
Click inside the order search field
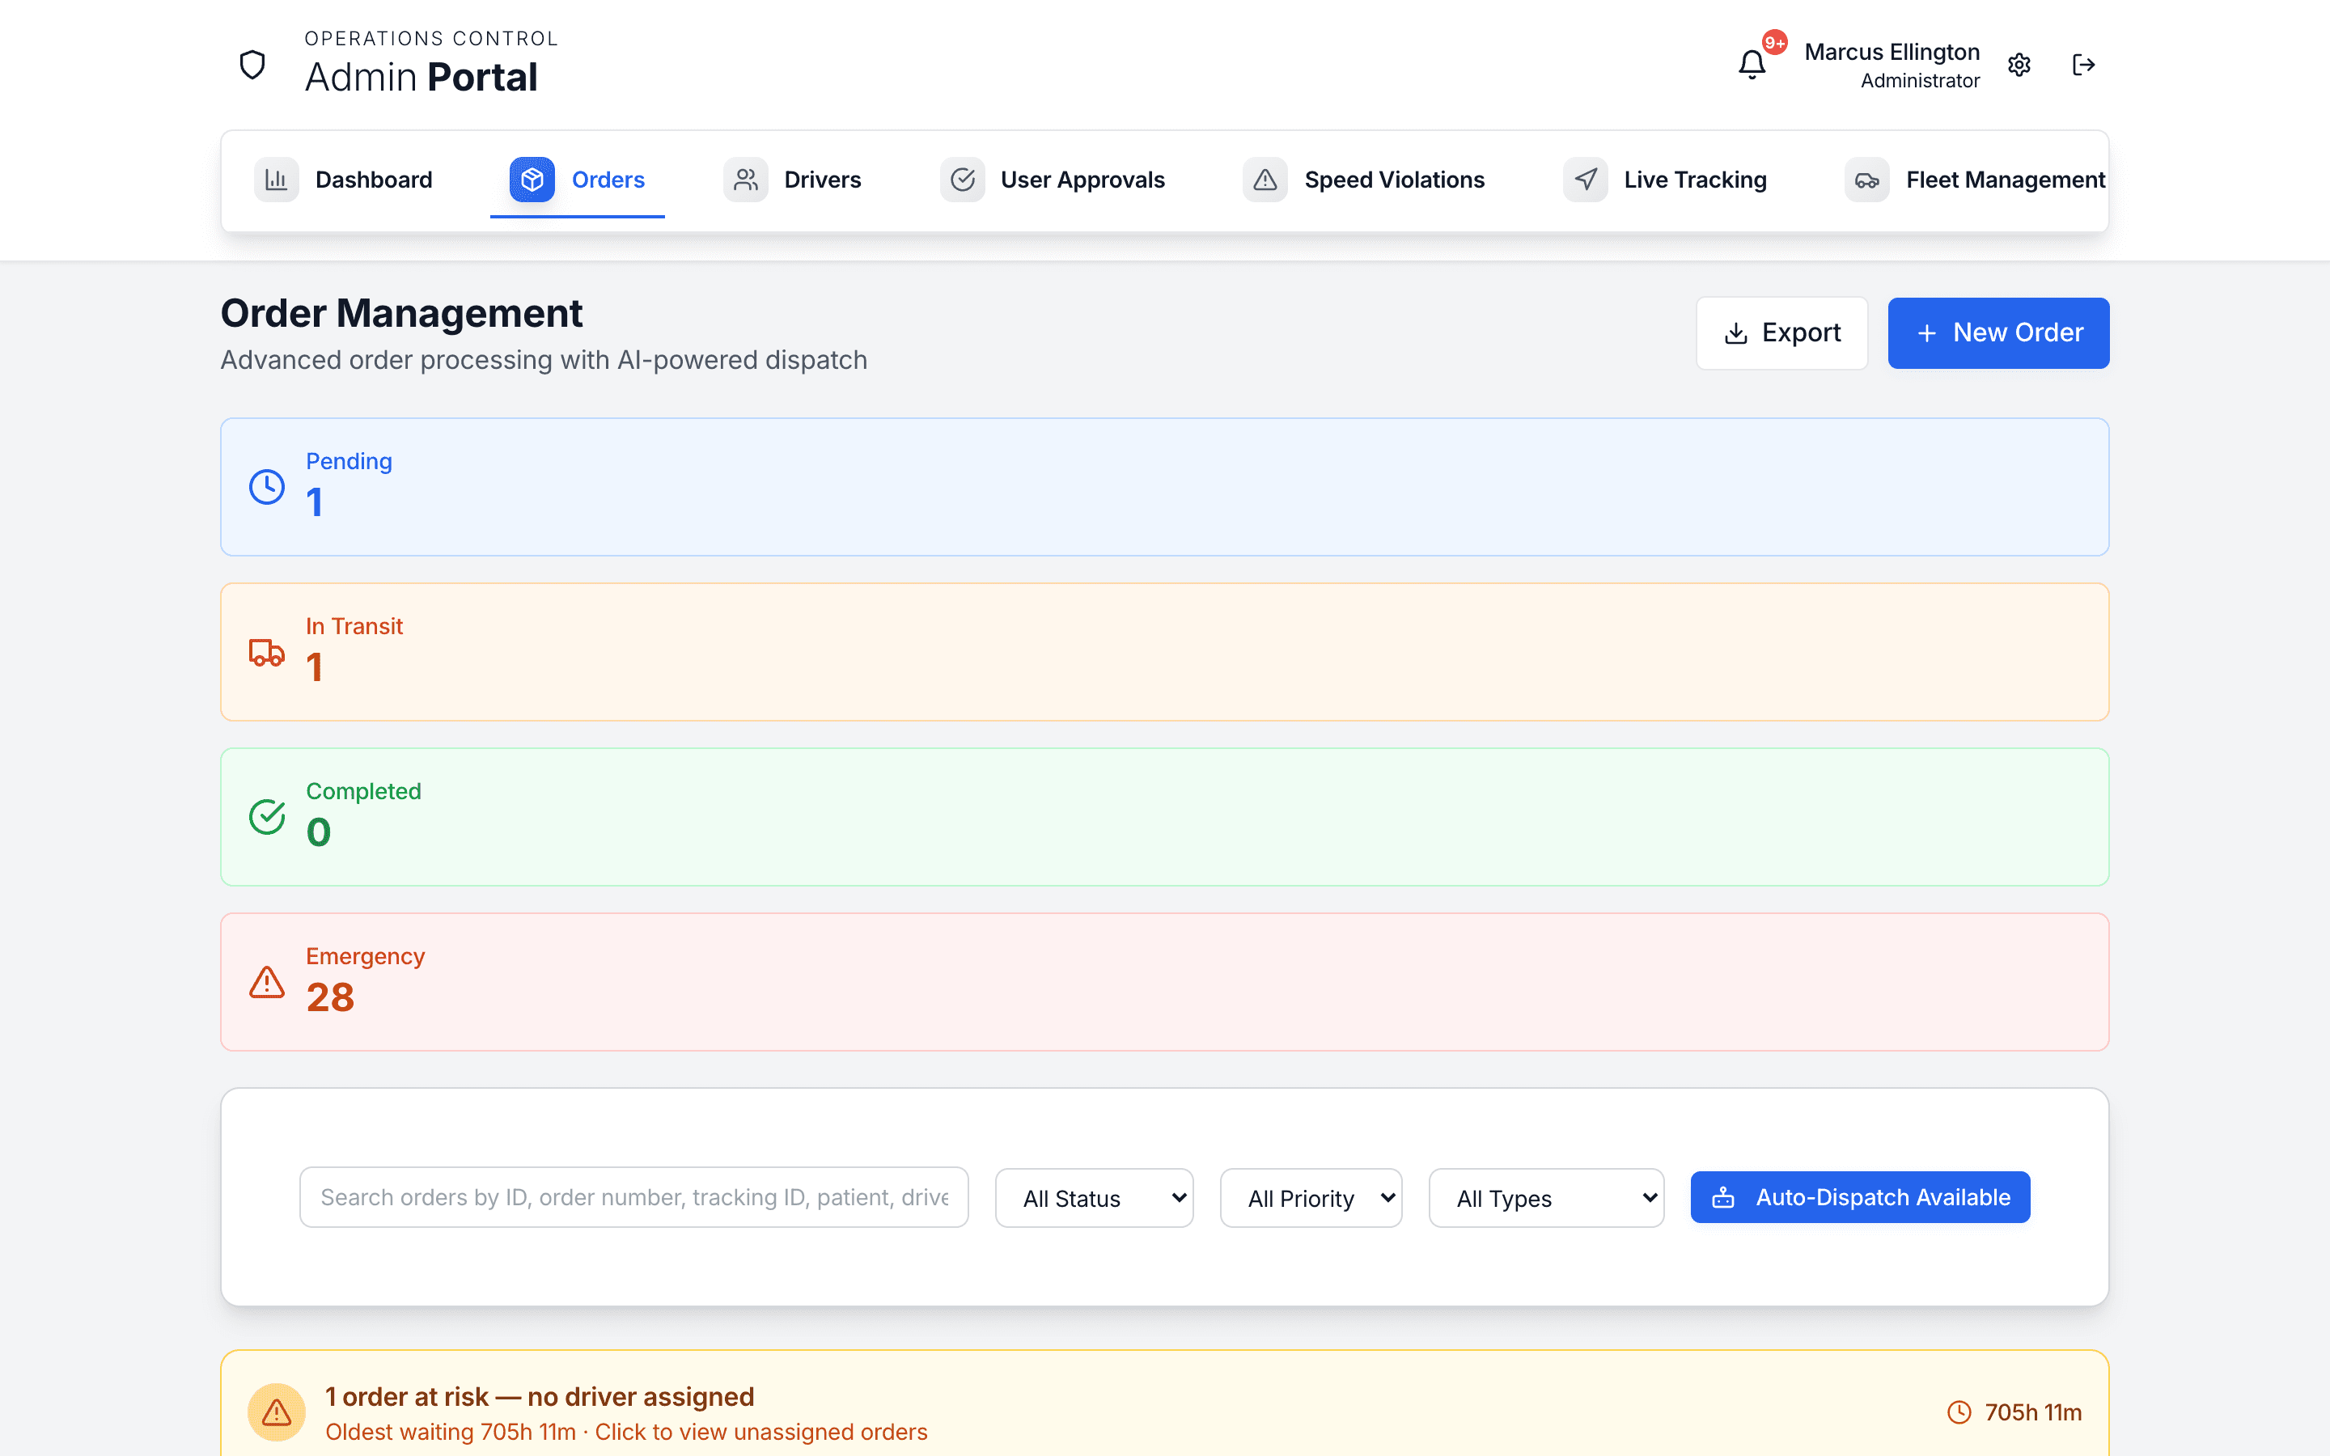coord(633,1197)
